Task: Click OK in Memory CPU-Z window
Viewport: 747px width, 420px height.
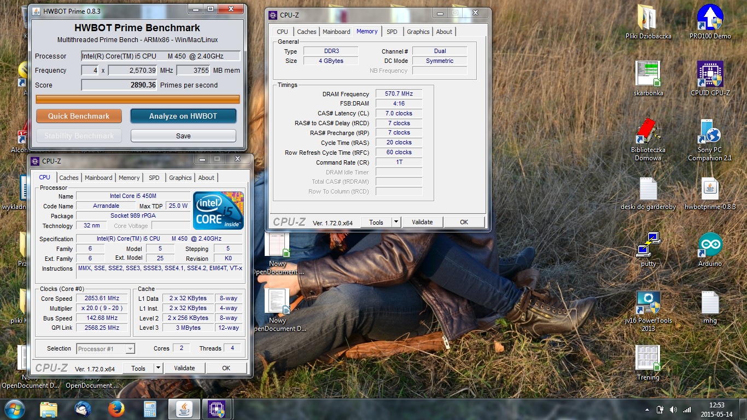Action: (x=464, y=222)
